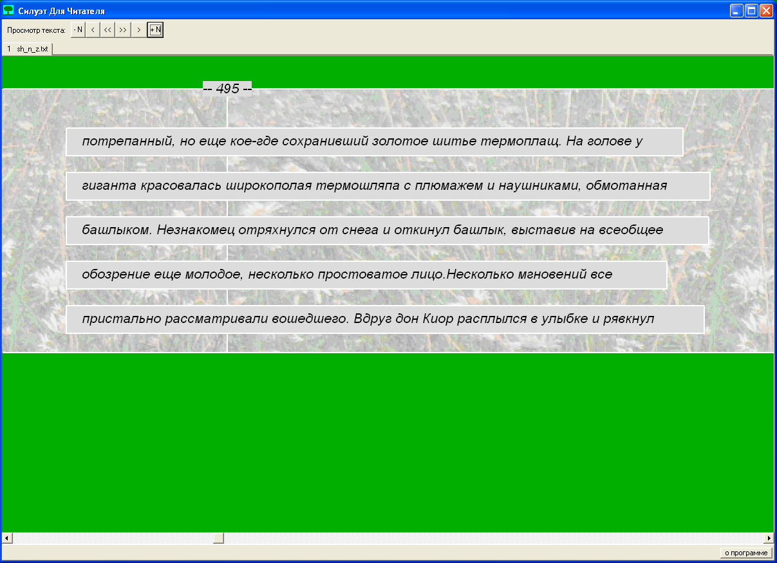Click the double right arrow '>>' button
The image size is (777, 563).
tap(123, 30)
